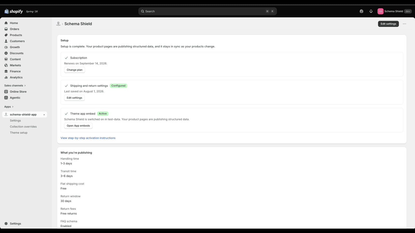Click the Edit settings button in header
415x233 pixels.
pos(388,24)
